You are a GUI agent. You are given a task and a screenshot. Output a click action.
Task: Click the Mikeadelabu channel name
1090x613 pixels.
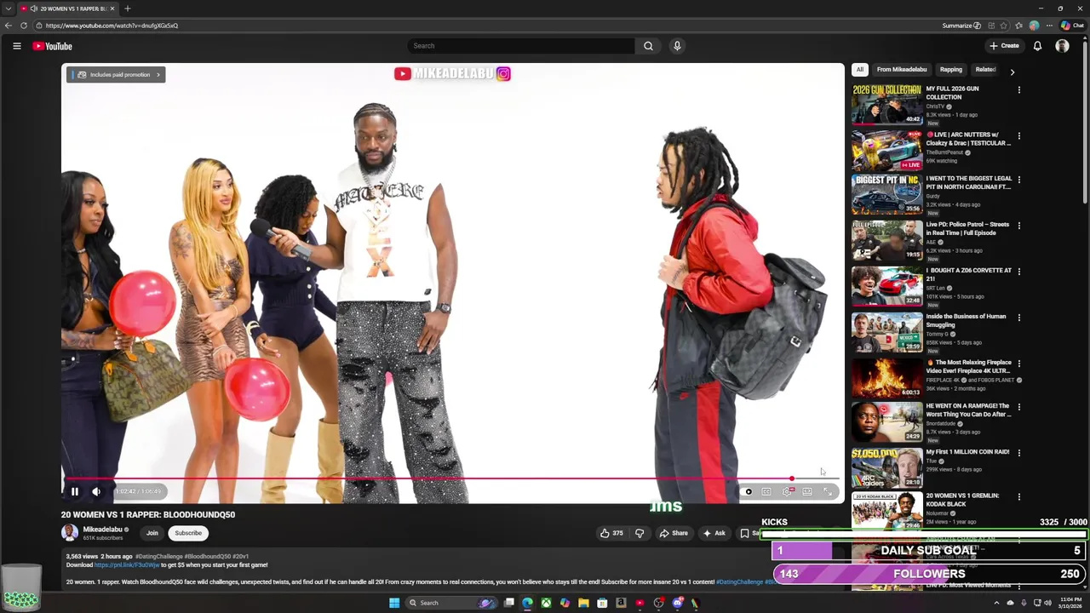pyautogui.click(x=102, y=530)
